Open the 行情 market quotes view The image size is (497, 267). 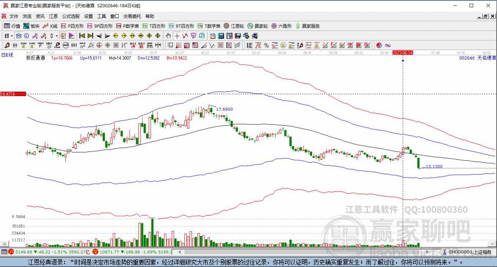[12, 26]
